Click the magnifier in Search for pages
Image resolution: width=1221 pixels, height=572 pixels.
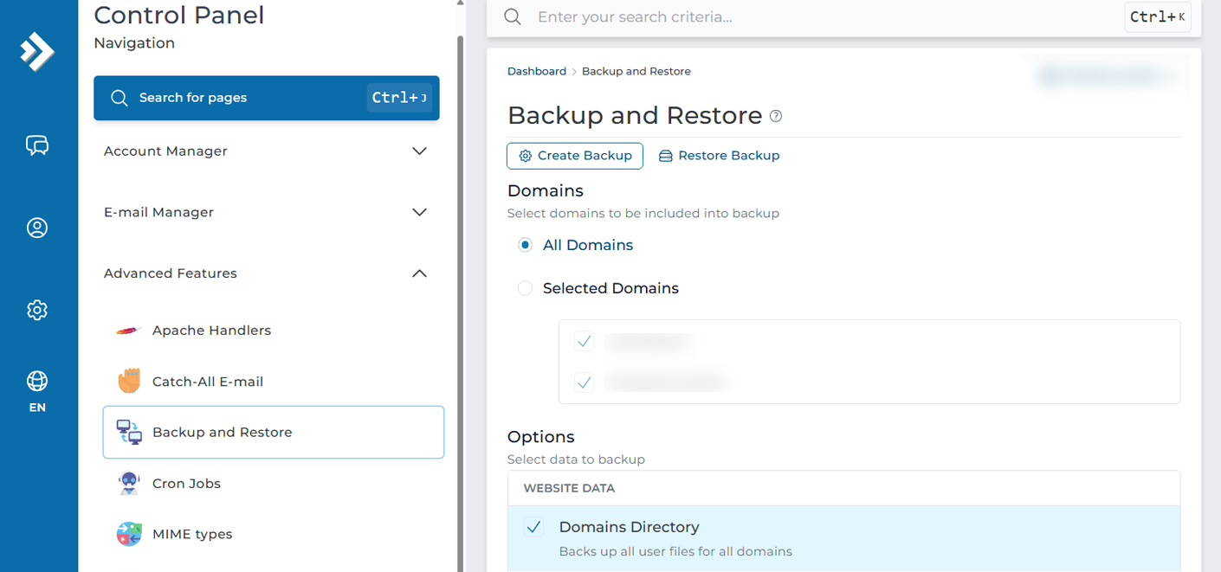(x=120, y=98)
